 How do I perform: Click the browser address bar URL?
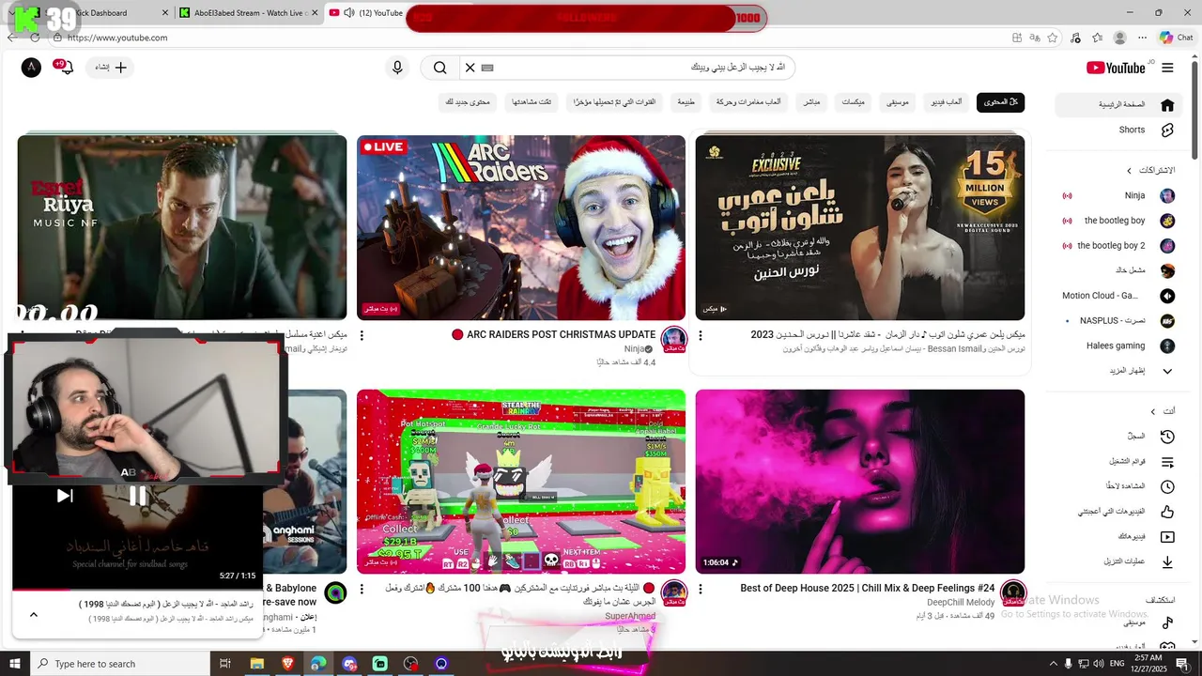pyautogui.click(x=117, y=38)
